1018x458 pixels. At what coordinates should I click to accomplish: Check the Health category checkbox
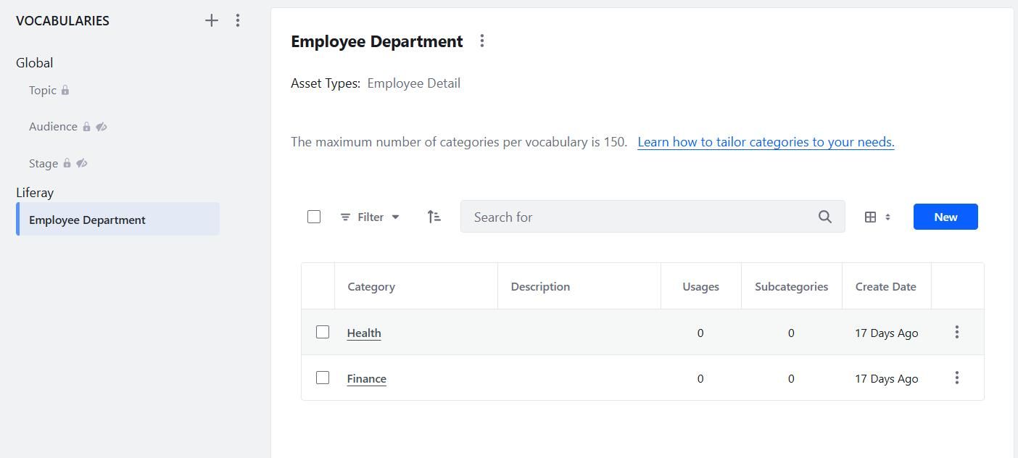[x=323, y=332]
